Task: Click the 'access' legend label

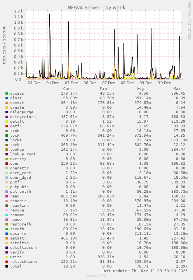Action: (x=17, y=93)
